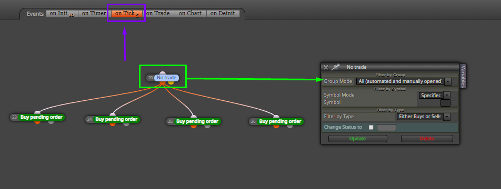Viewport: 501px width, 189px height.
Task: Open the on Chart events tab
Action: 191,13
